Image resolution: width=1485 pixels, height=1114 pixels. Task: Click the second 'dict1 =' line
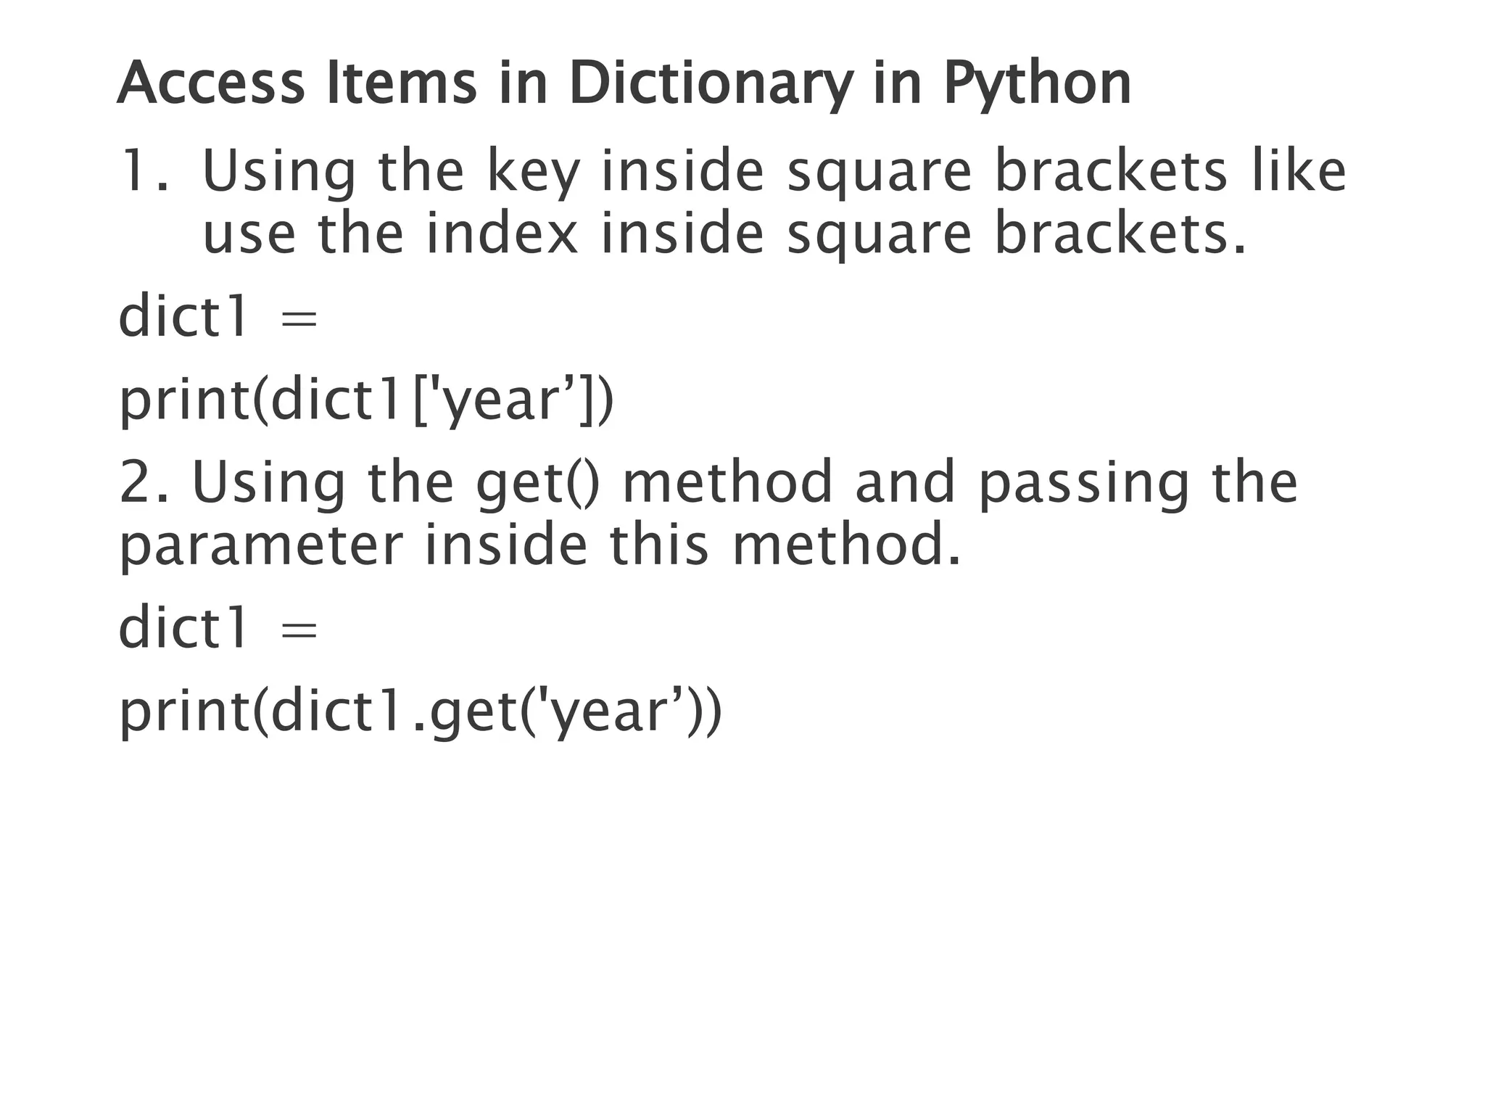pyautogui.click(x=218, y=628)
